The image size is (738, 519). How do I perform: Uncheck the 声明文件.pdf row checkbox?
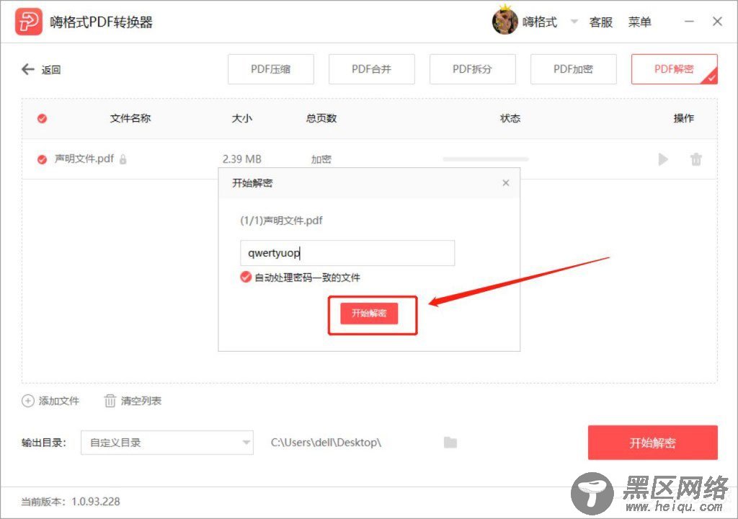point(42,159)
